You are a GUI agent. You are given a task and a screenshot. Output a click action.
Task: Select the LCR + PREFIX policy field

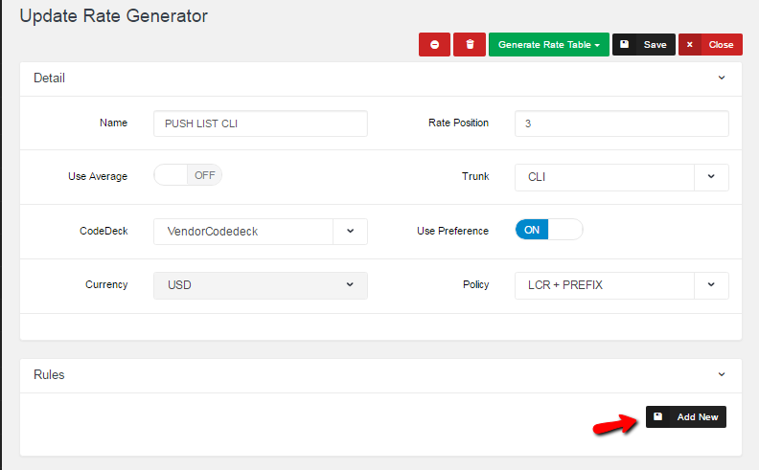tap(604, 285)
